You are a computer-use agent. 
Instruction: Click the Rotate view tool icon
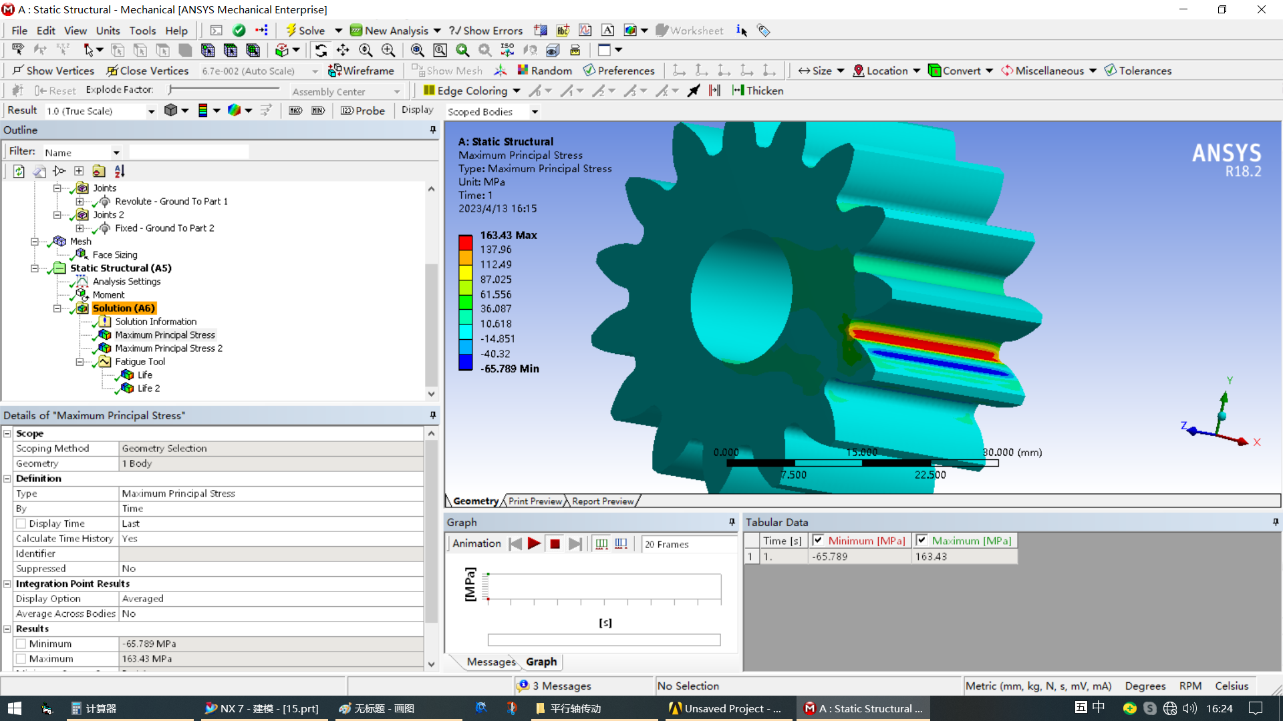[x=321, y=50]
